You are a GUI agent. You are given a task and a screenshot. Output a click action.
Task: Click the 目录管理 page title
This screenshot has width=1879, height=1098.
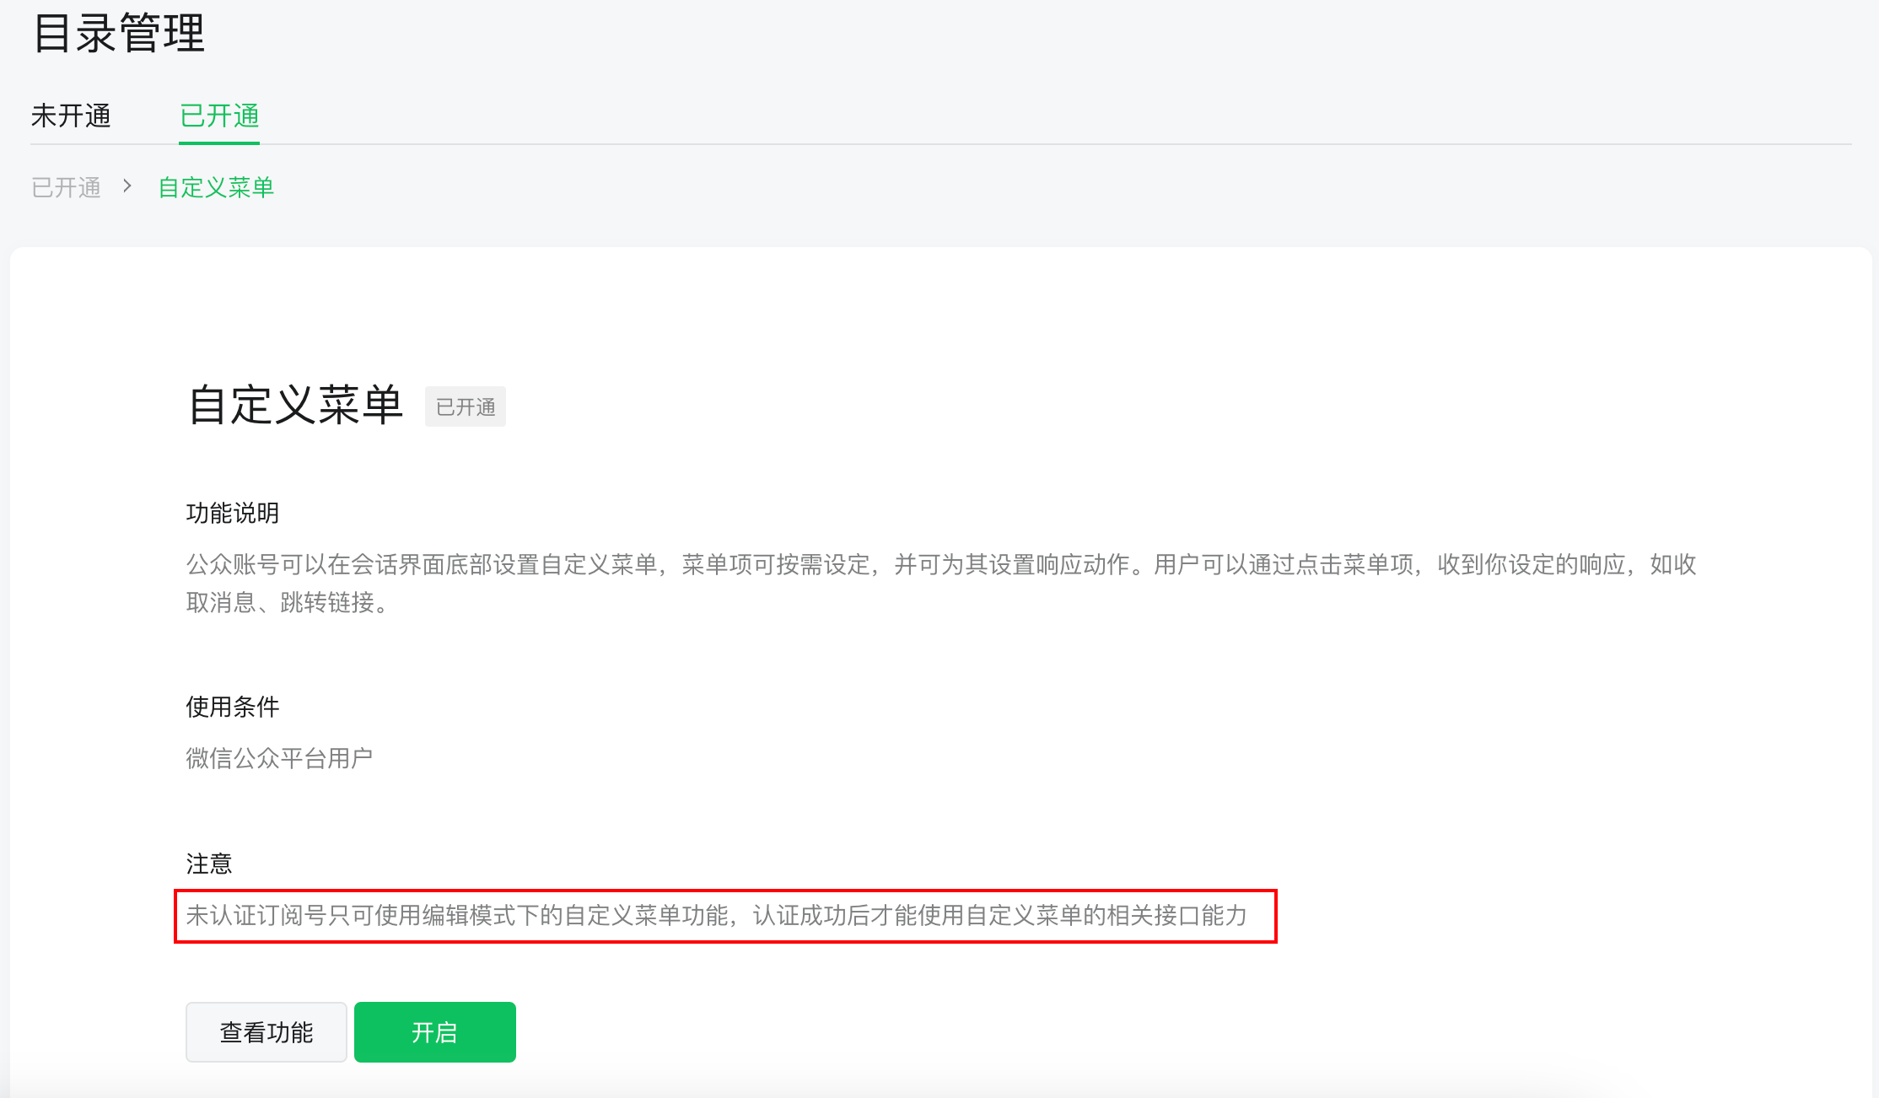click(x=119, y=34)
